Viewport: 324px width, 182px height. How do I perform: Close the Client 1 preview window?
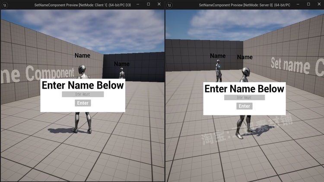pyautogui.click(x=159, y=4)
